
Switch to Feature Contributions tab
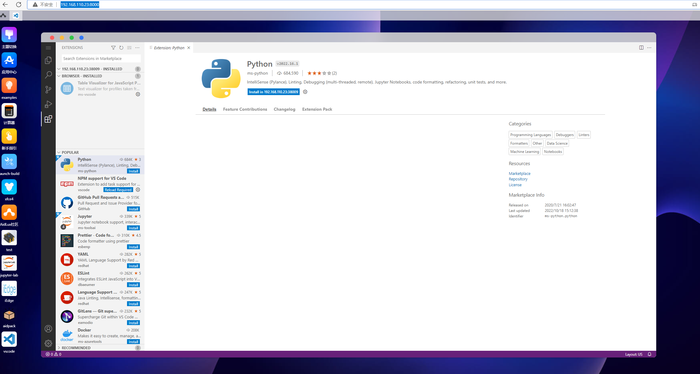(245, 109)
